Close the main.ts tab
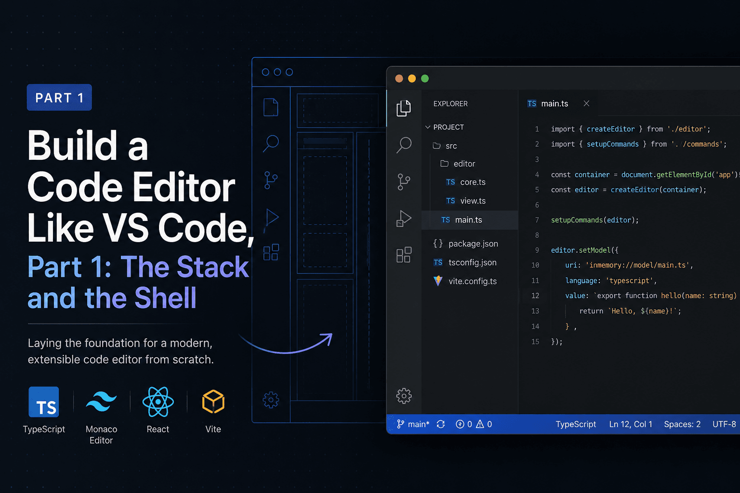This screenshot has height=493, width=740. click(x=586, y=104)
